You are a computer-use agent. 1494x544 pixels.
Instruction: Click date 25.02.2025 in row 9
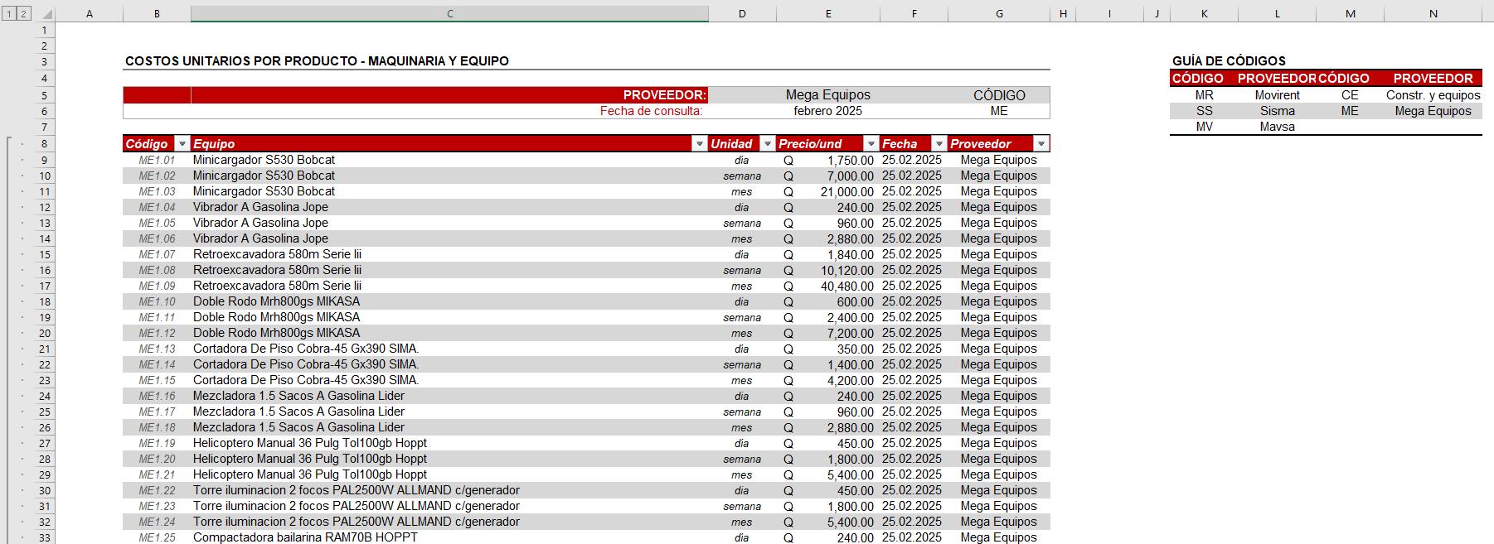(x=912, y=160)
